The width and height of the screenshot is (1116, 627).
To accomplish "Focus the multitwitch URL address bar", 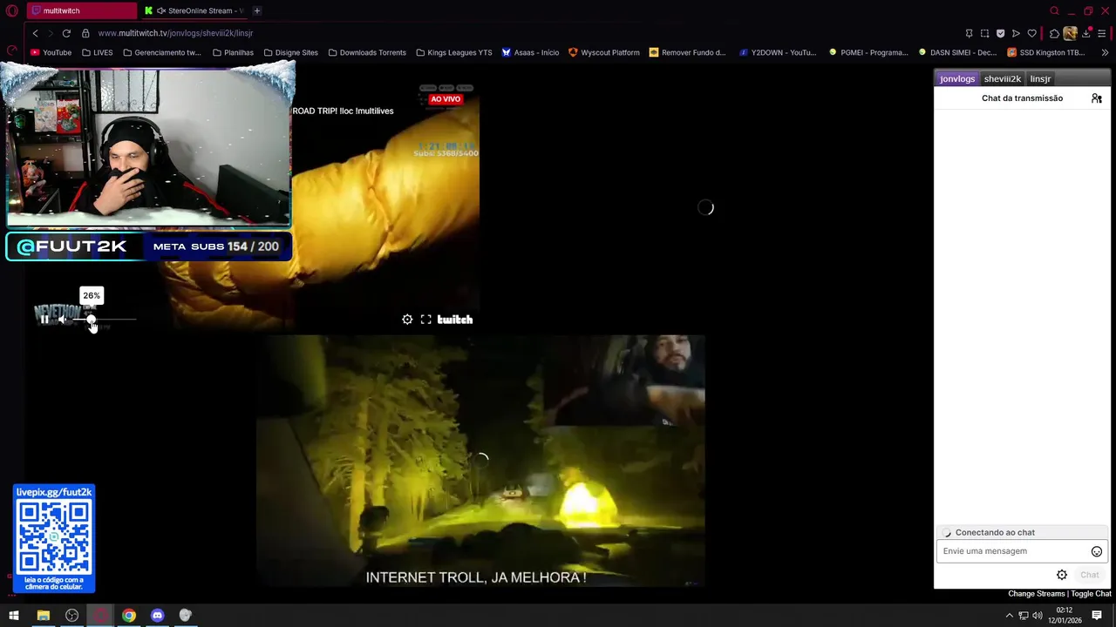I will (x=175, y=33).
